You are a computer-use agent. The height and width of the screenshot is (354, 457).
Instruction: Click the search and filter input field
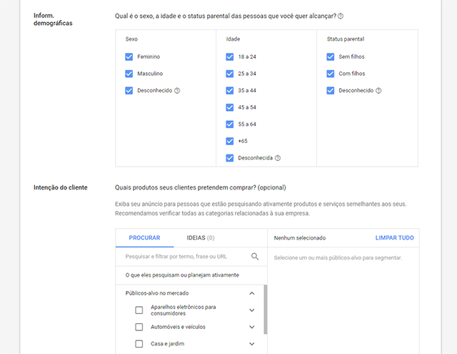[x=186, y=256]
